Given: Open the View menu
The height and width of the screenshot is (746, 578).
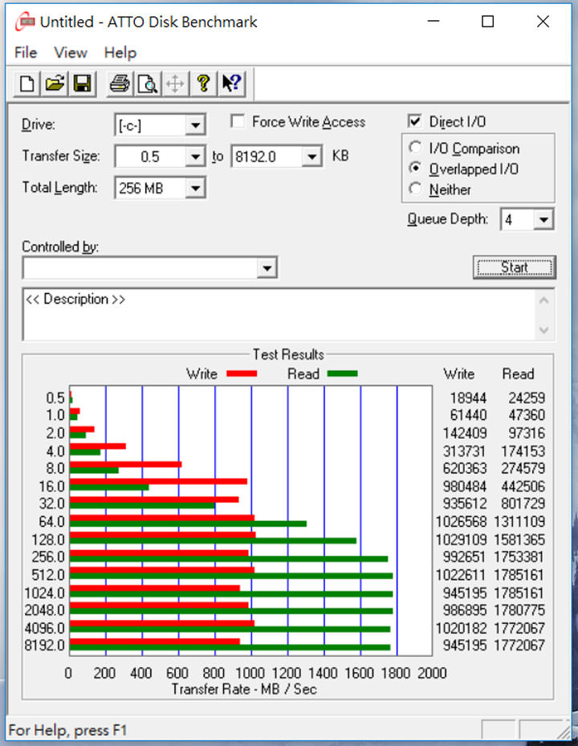Looking at the screenshot, I should [71, 52].
